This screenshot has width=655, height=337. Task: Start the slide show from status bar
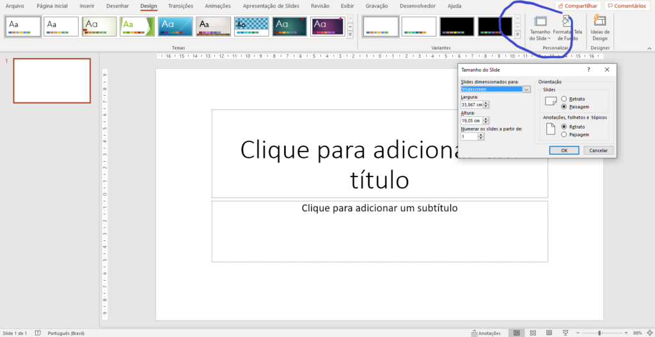pos(565,333)
